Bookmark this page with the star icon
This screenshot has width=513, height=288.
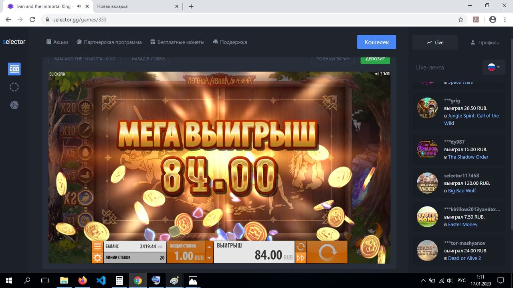(461, 20)
